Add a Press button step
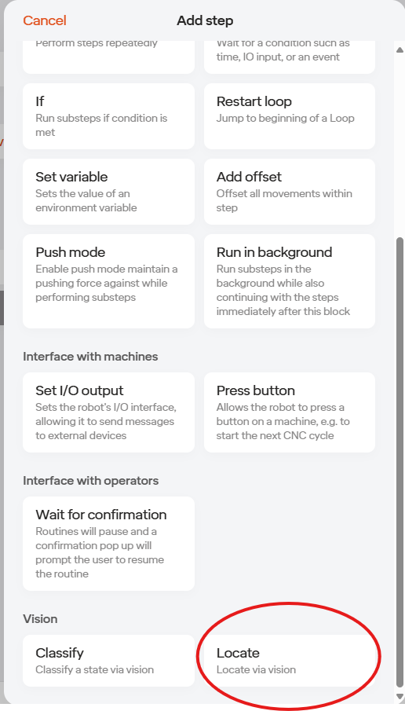The image size is (405, 711). [x=290, y=412]
